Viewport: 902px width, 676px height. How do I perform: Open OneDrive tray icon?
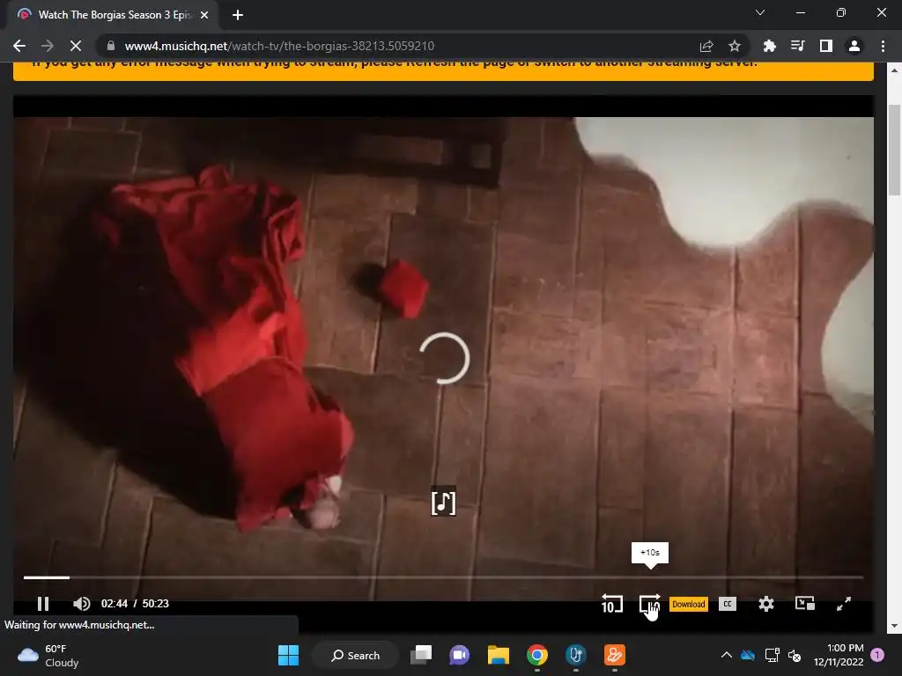[x=747, y=655]
